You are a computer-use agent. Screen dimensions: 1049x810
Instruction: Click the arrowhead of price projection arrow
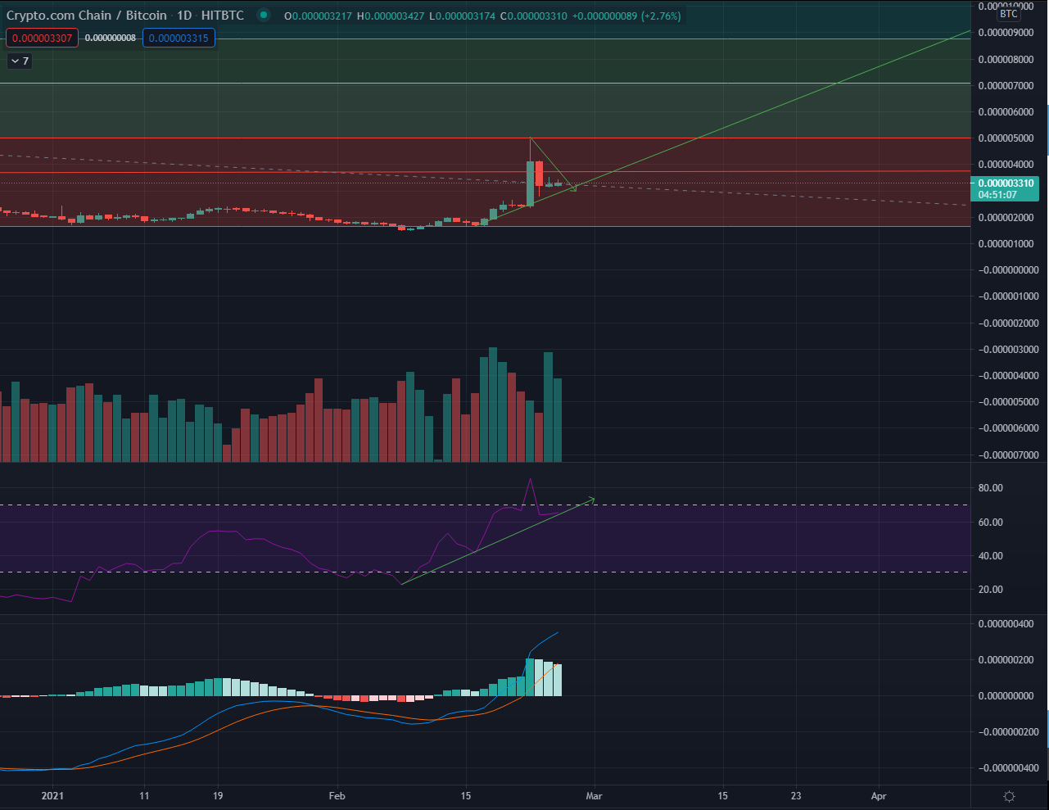pyautogui.click(x=574, y=189)
